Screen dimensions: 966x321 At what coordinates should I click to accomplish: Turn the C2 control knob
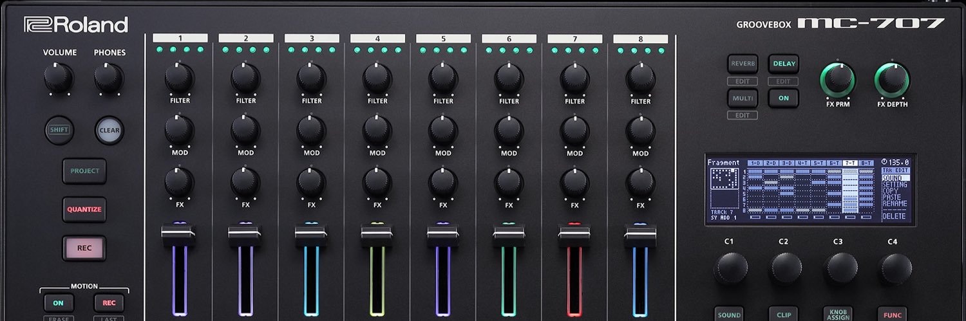(786, 268)
